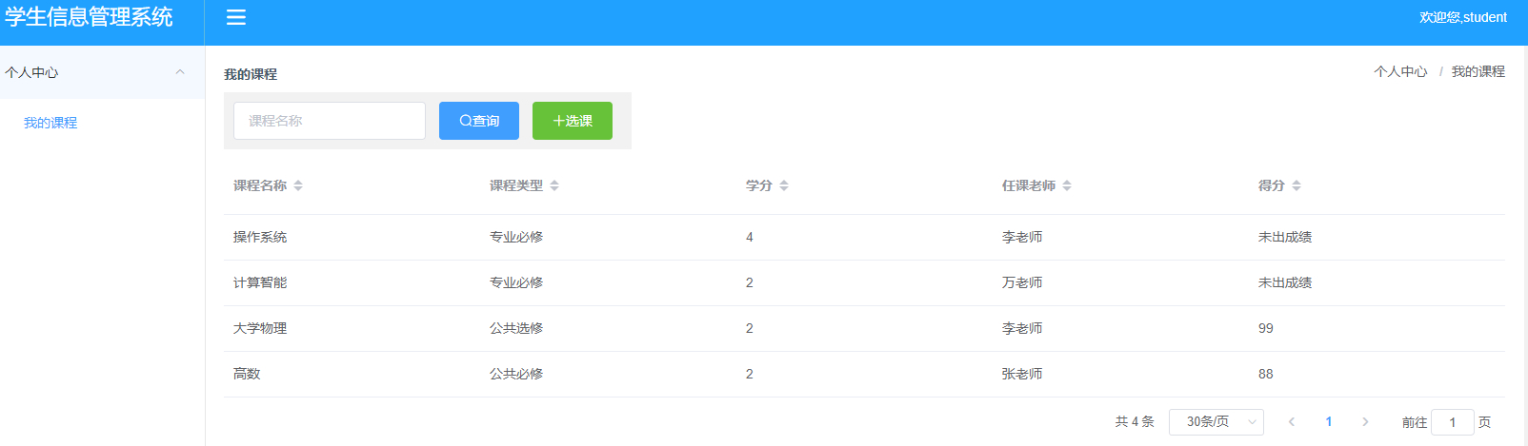Click the 查询 search button
This screenshot has width=1528, height=446.
click(x=479, y=121)
